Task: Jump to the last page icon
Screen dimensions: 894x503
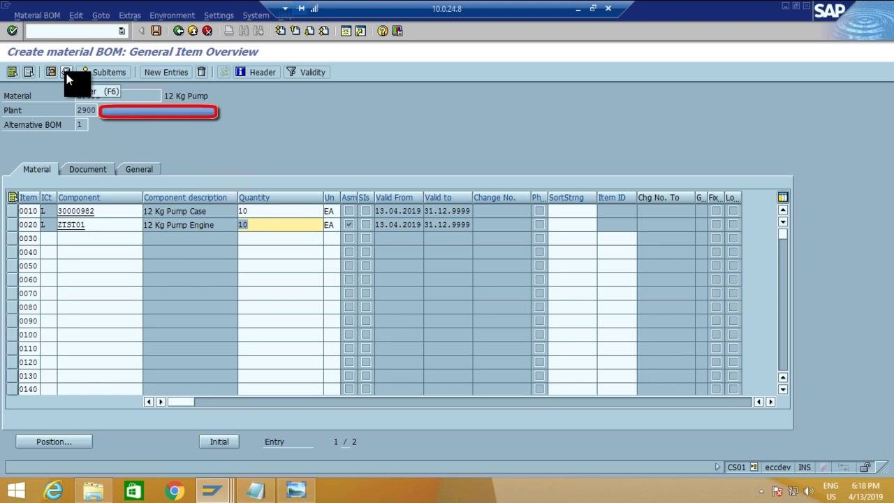Action: tap(324, 31)
